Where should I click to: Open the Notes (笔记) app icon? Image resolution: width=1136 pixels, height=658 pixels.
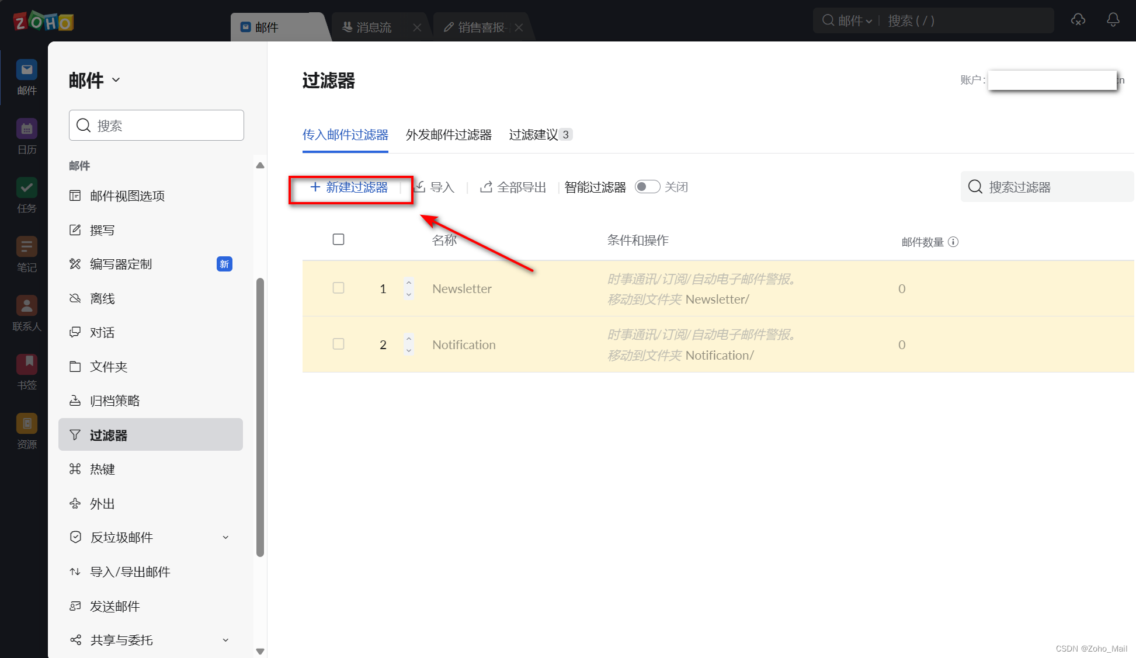26,248
